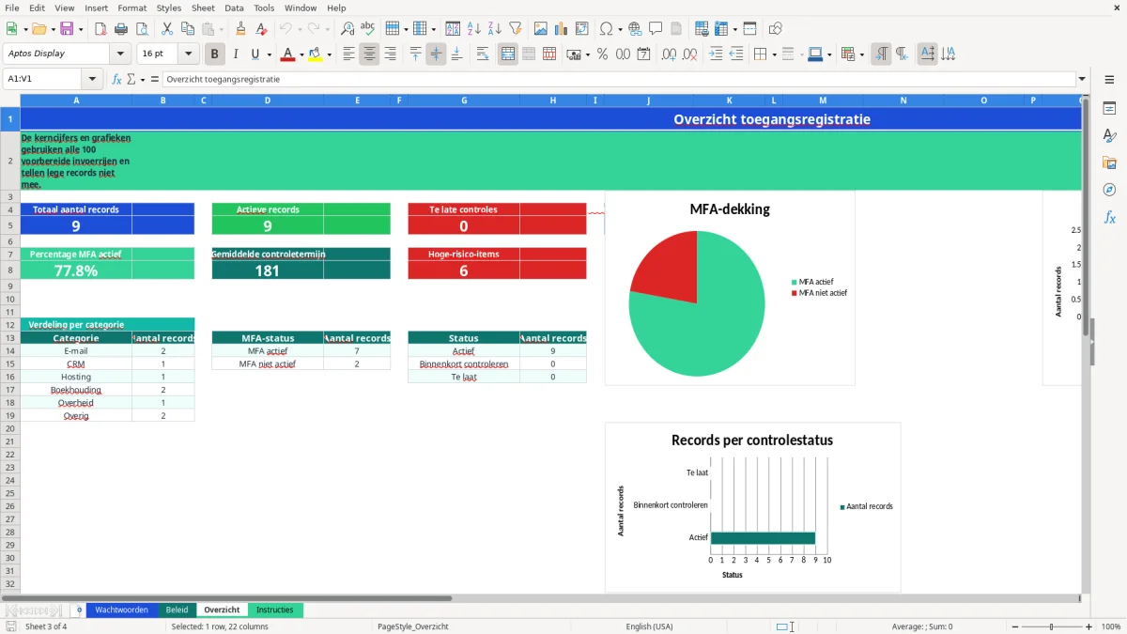Open sidebar Gallery icon
This screenshot has width=1127, height=634.
tap(1109, 163)
